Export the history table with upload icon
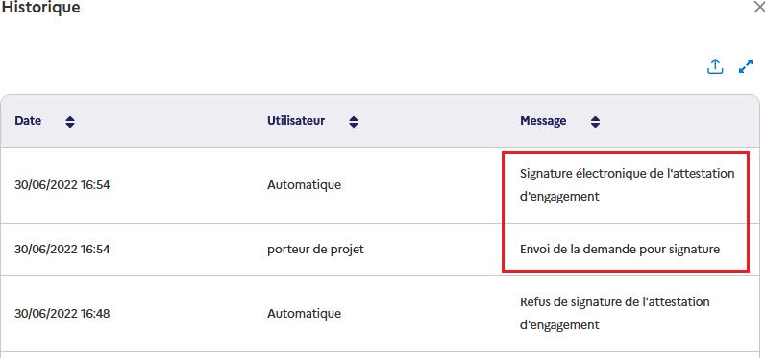This screenshot has width=765, height=358. tap(715, 67)
